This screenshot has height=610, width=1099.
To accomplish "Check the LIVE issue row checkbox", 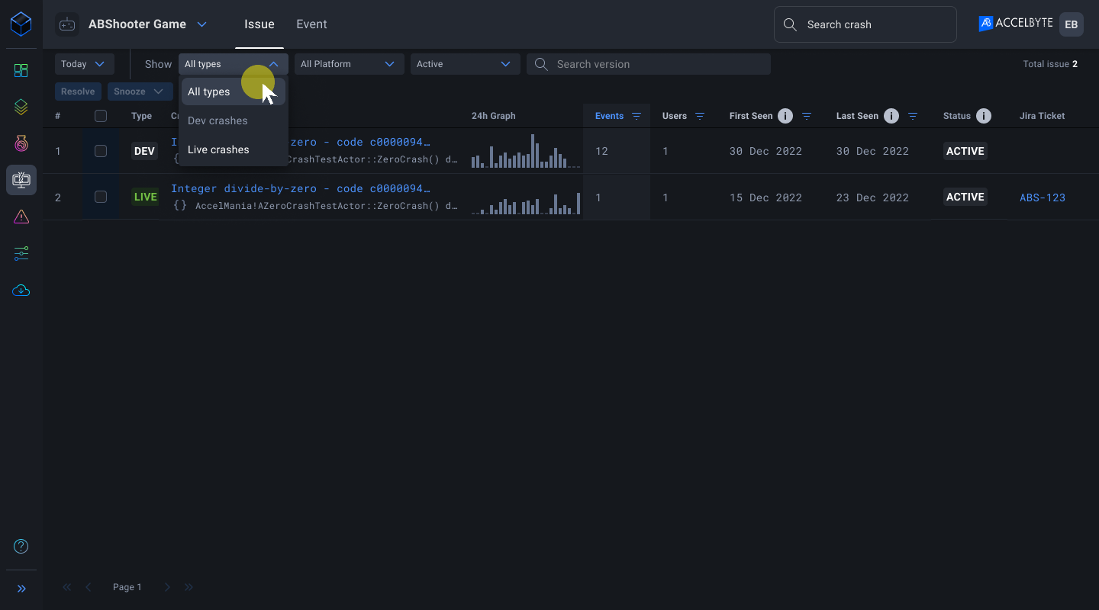I will coord(101,197).
